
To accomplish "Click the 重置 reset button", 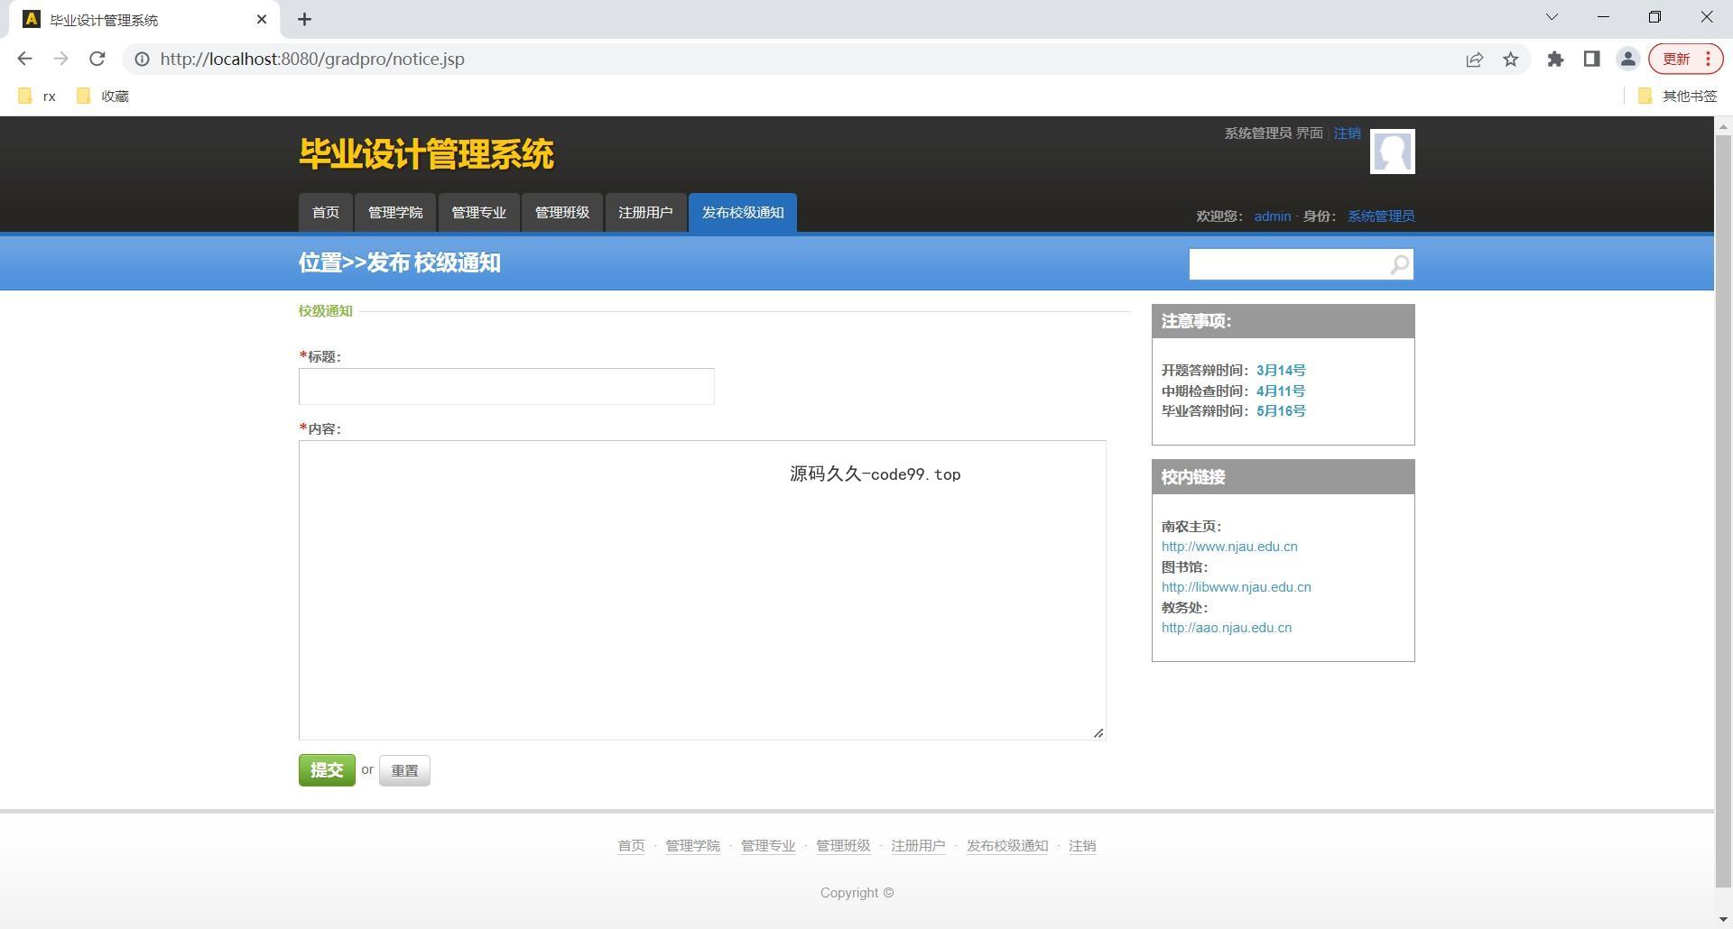I will (x=404, y=771).
